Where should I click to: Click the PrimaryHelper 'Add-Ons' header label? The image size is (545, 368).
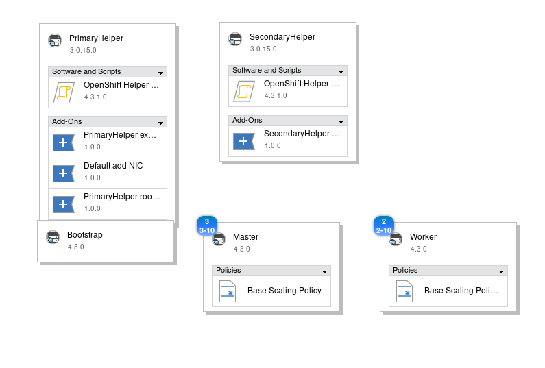coord(67,121)
